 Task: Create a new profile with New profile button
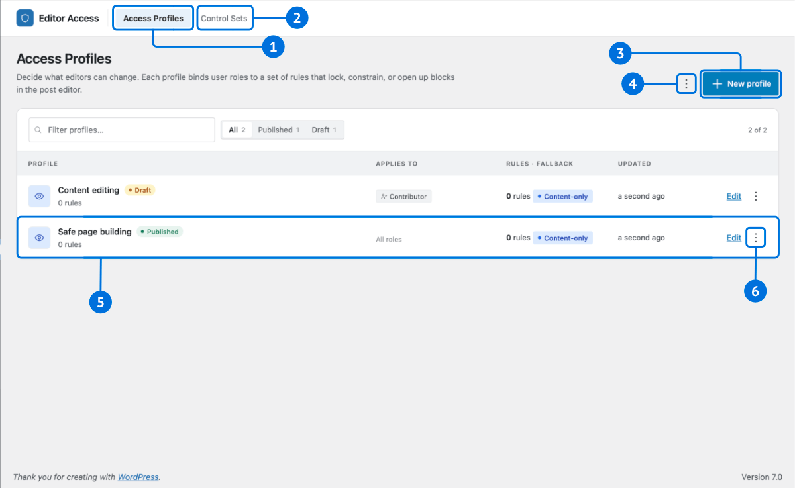coord(741,84)
